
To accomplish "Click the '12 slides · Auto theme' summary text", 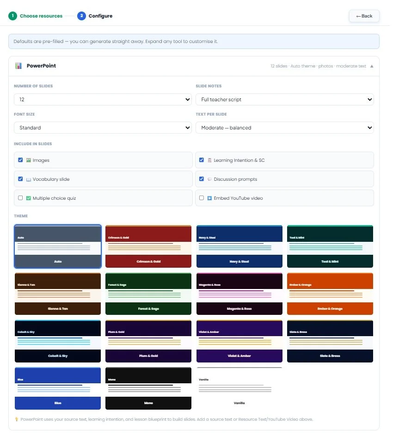I will (x=318, y=66).
